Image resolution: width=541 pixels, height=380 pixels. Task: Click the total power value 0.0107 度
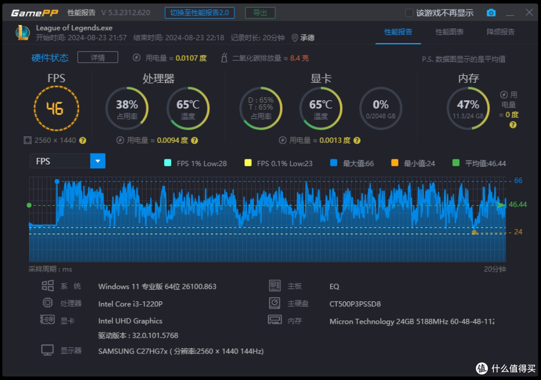[x=191, y=58]
